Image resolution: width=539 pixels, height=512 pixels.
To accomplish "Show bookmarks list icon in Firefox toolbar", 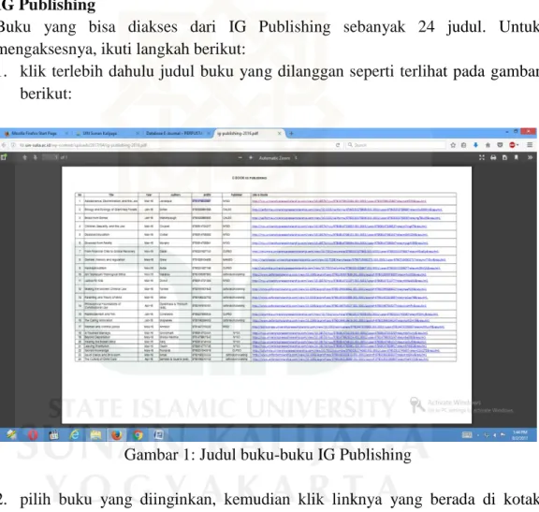I will point(464,145).
